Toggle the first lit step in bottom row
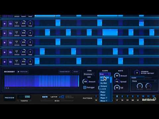Image resolution: width=159 pixels, height=119 pixels. tap(37, 61)
